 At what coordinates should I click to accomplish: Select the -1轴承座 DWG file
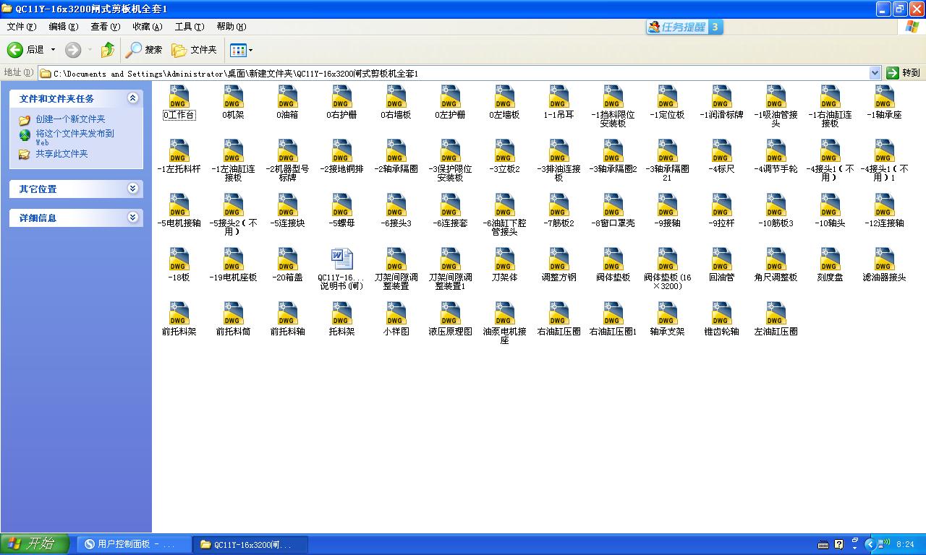884,102
